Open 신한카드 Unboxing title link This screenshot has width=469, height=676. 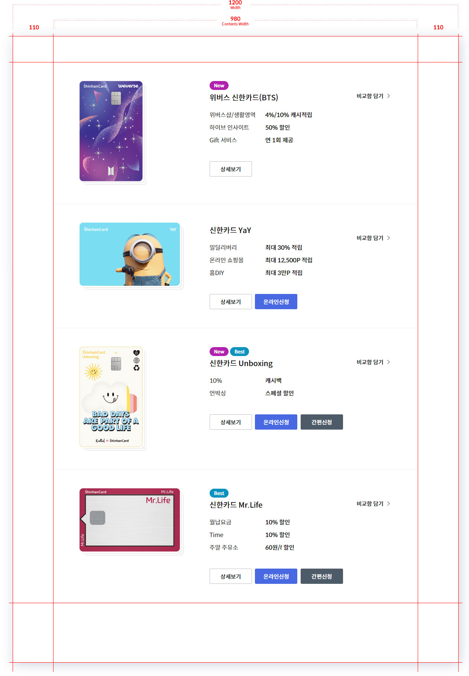pos(241,363)
